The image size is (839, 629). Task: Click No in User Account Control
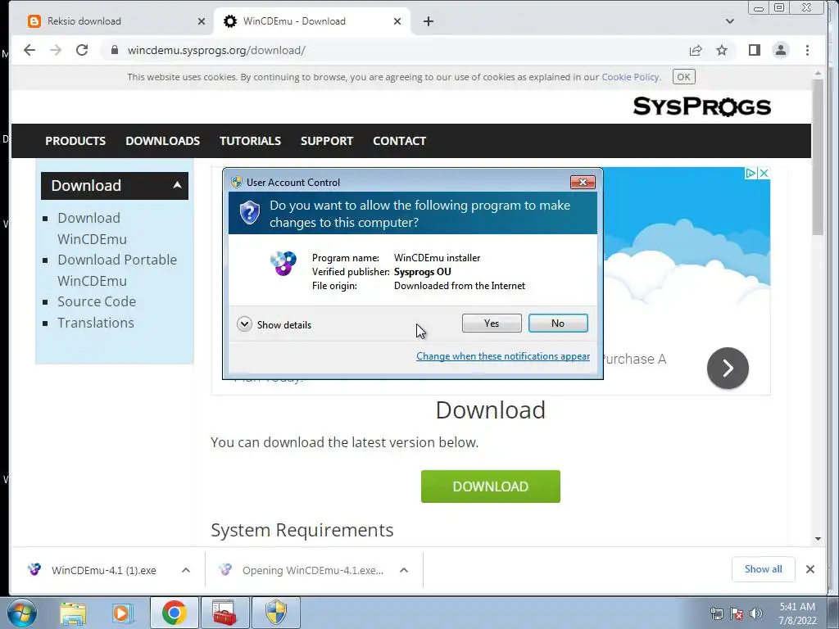558,323
